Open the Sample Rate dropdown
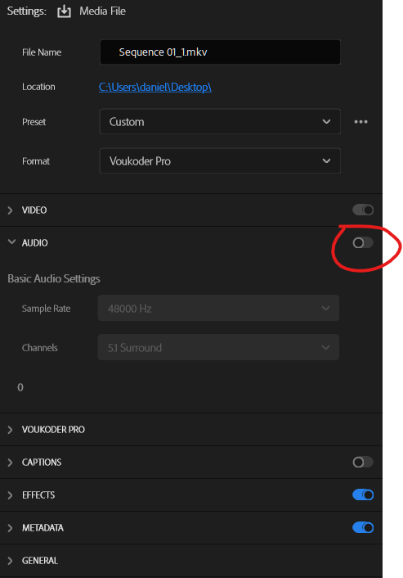Viewport: 403px width, 578px height. click(x=218, y=308)
